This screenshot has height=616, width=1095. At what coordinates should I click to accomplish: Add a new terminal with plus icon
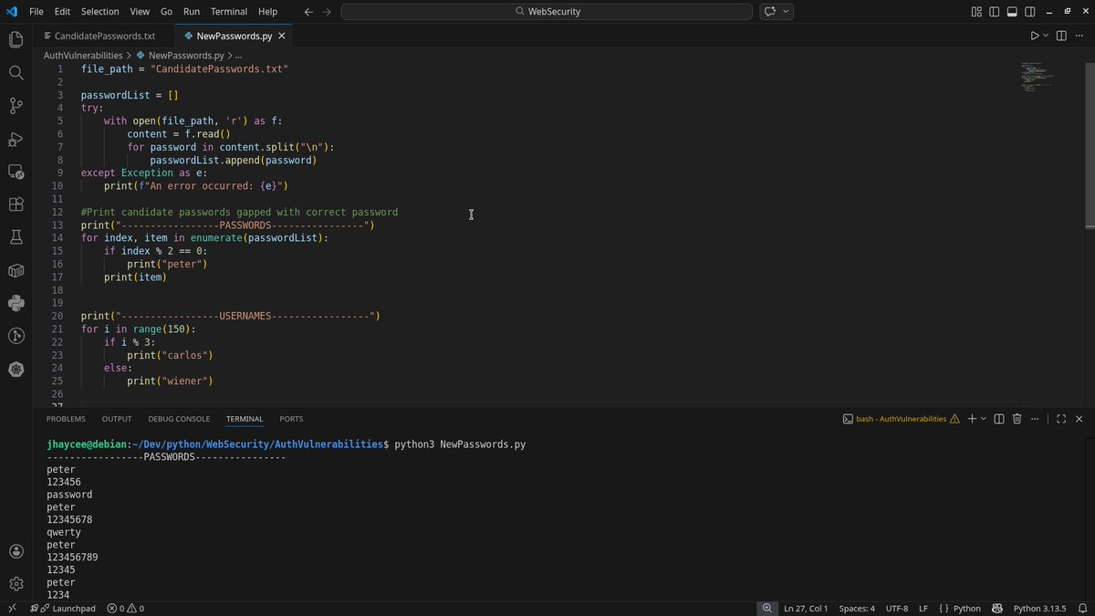(x=972, y=419)
